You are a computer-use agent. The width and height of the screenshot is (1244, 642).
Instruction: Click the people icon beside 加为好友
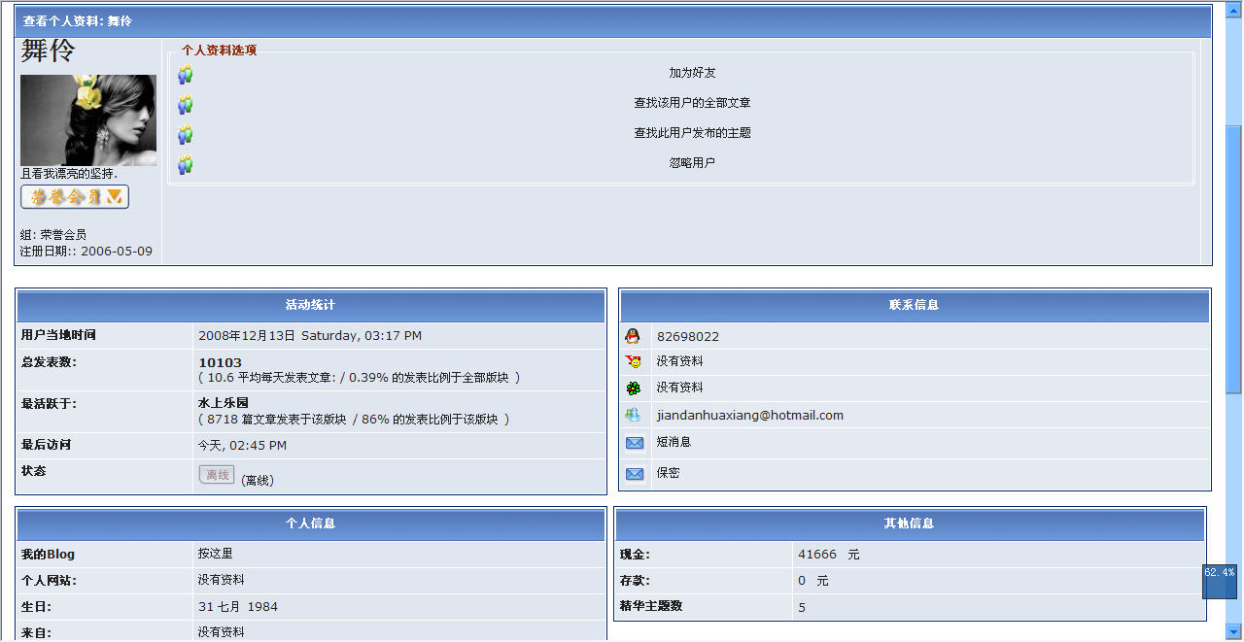coord(185,74)
